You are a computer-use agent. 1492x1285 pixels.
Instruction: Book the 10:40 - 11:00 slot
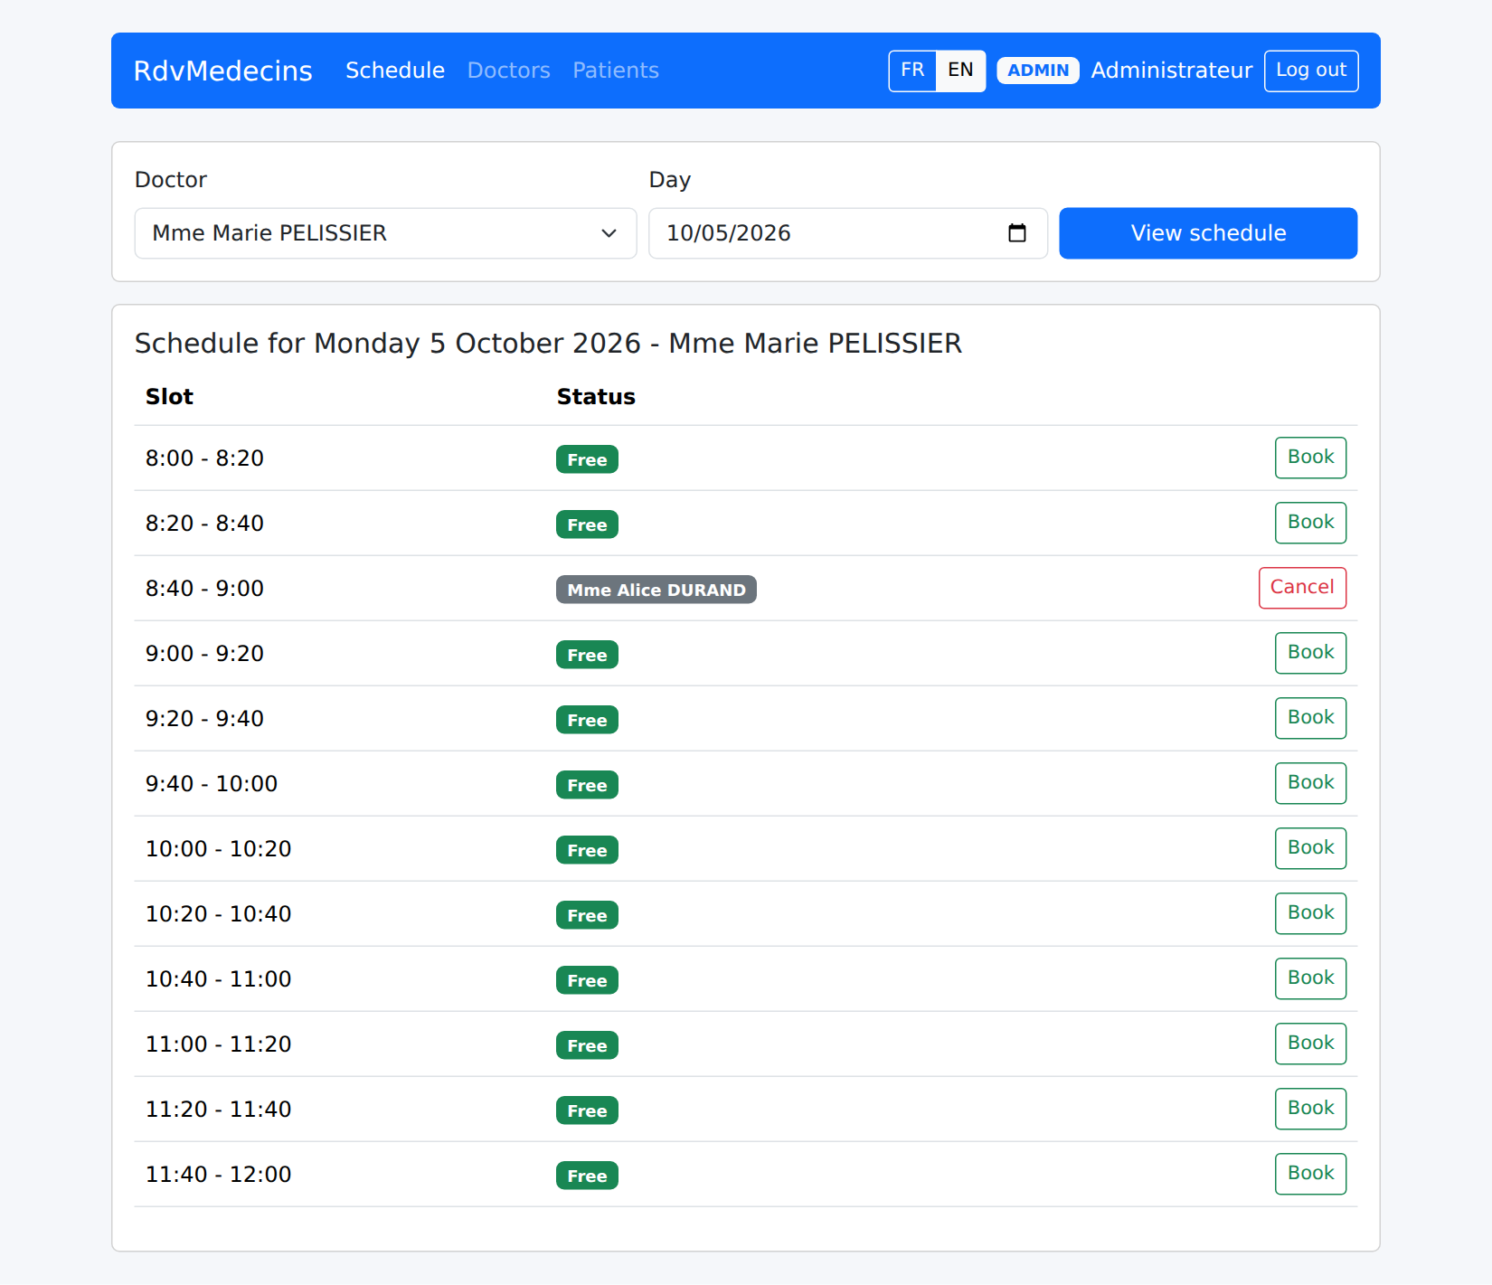1310,978
